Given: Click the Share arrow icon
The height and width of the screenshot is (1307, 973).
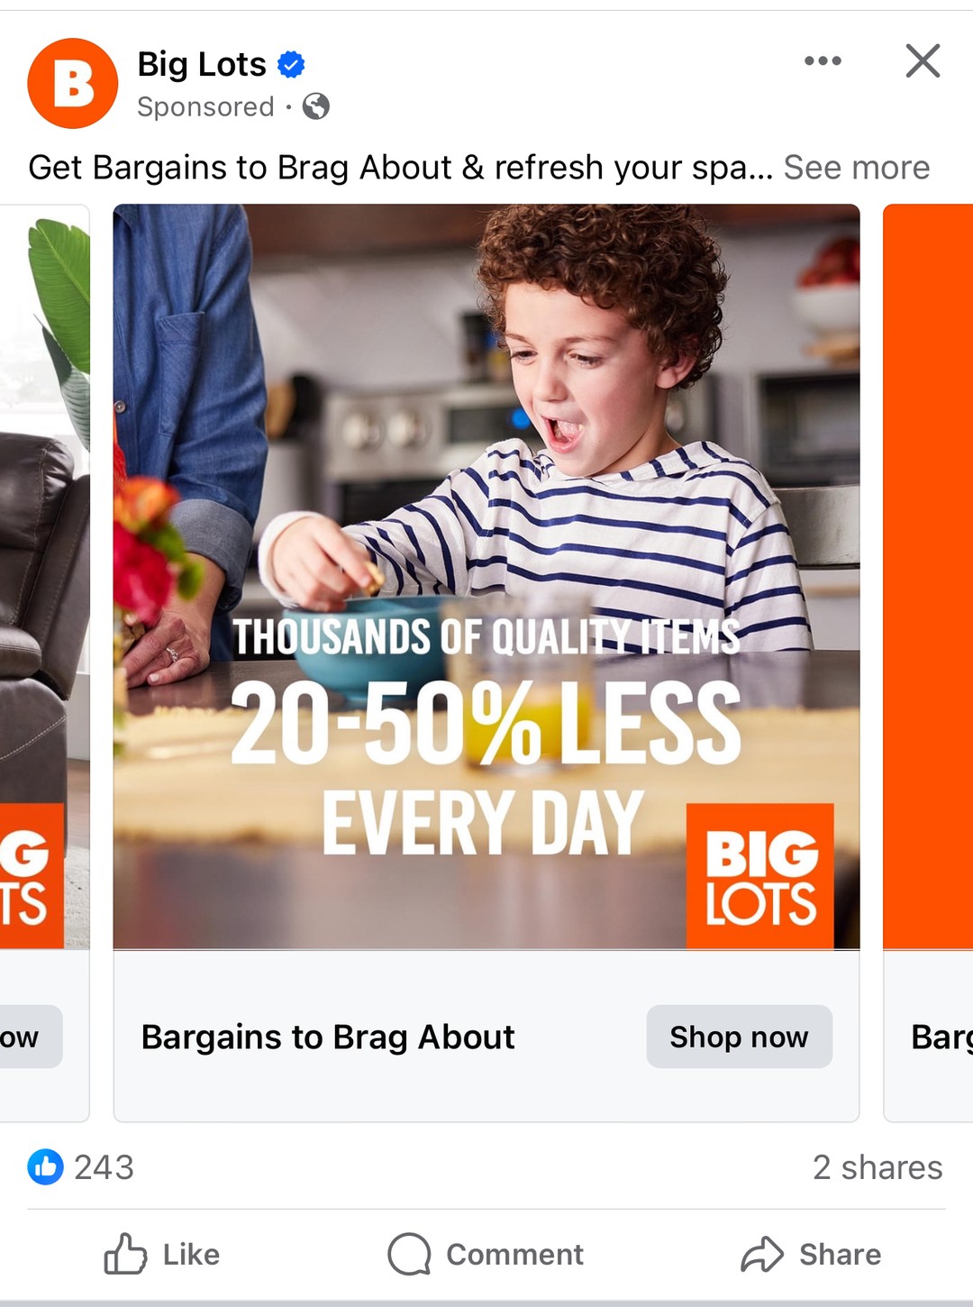Looking at the screenshot, I should (762, 1254).
